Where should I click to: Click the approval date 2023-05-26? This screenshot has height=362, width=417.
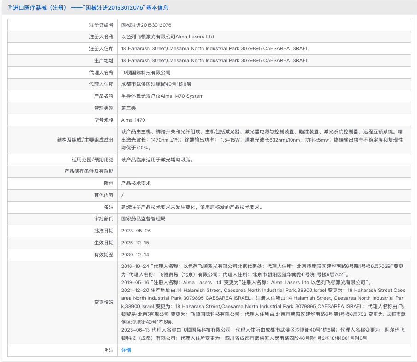(136, 231)
